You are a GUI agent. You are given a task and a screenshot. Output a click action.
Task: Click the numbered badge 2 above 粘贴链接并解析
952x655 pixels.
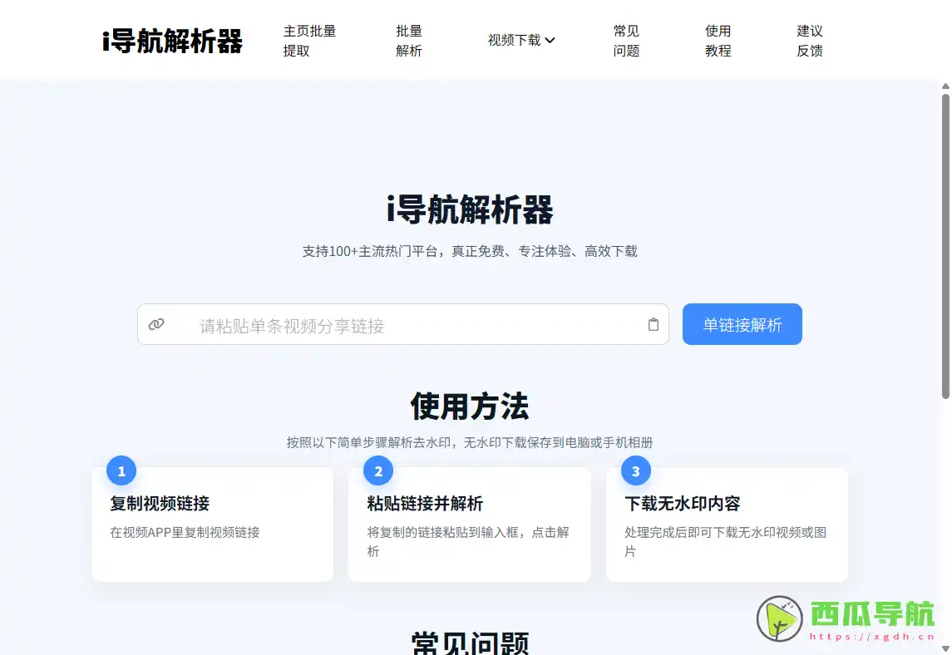(x=377, y=470)
